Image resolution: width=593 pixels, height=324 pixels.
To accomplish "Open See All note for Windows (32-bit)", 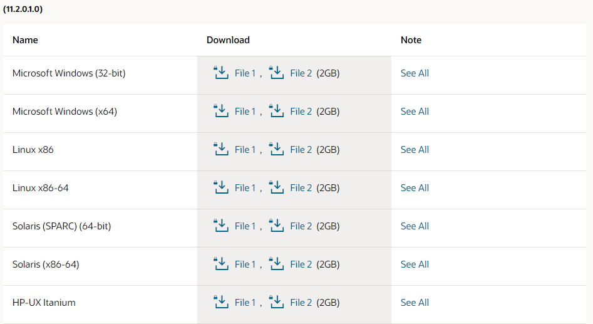I will point(415,73).
